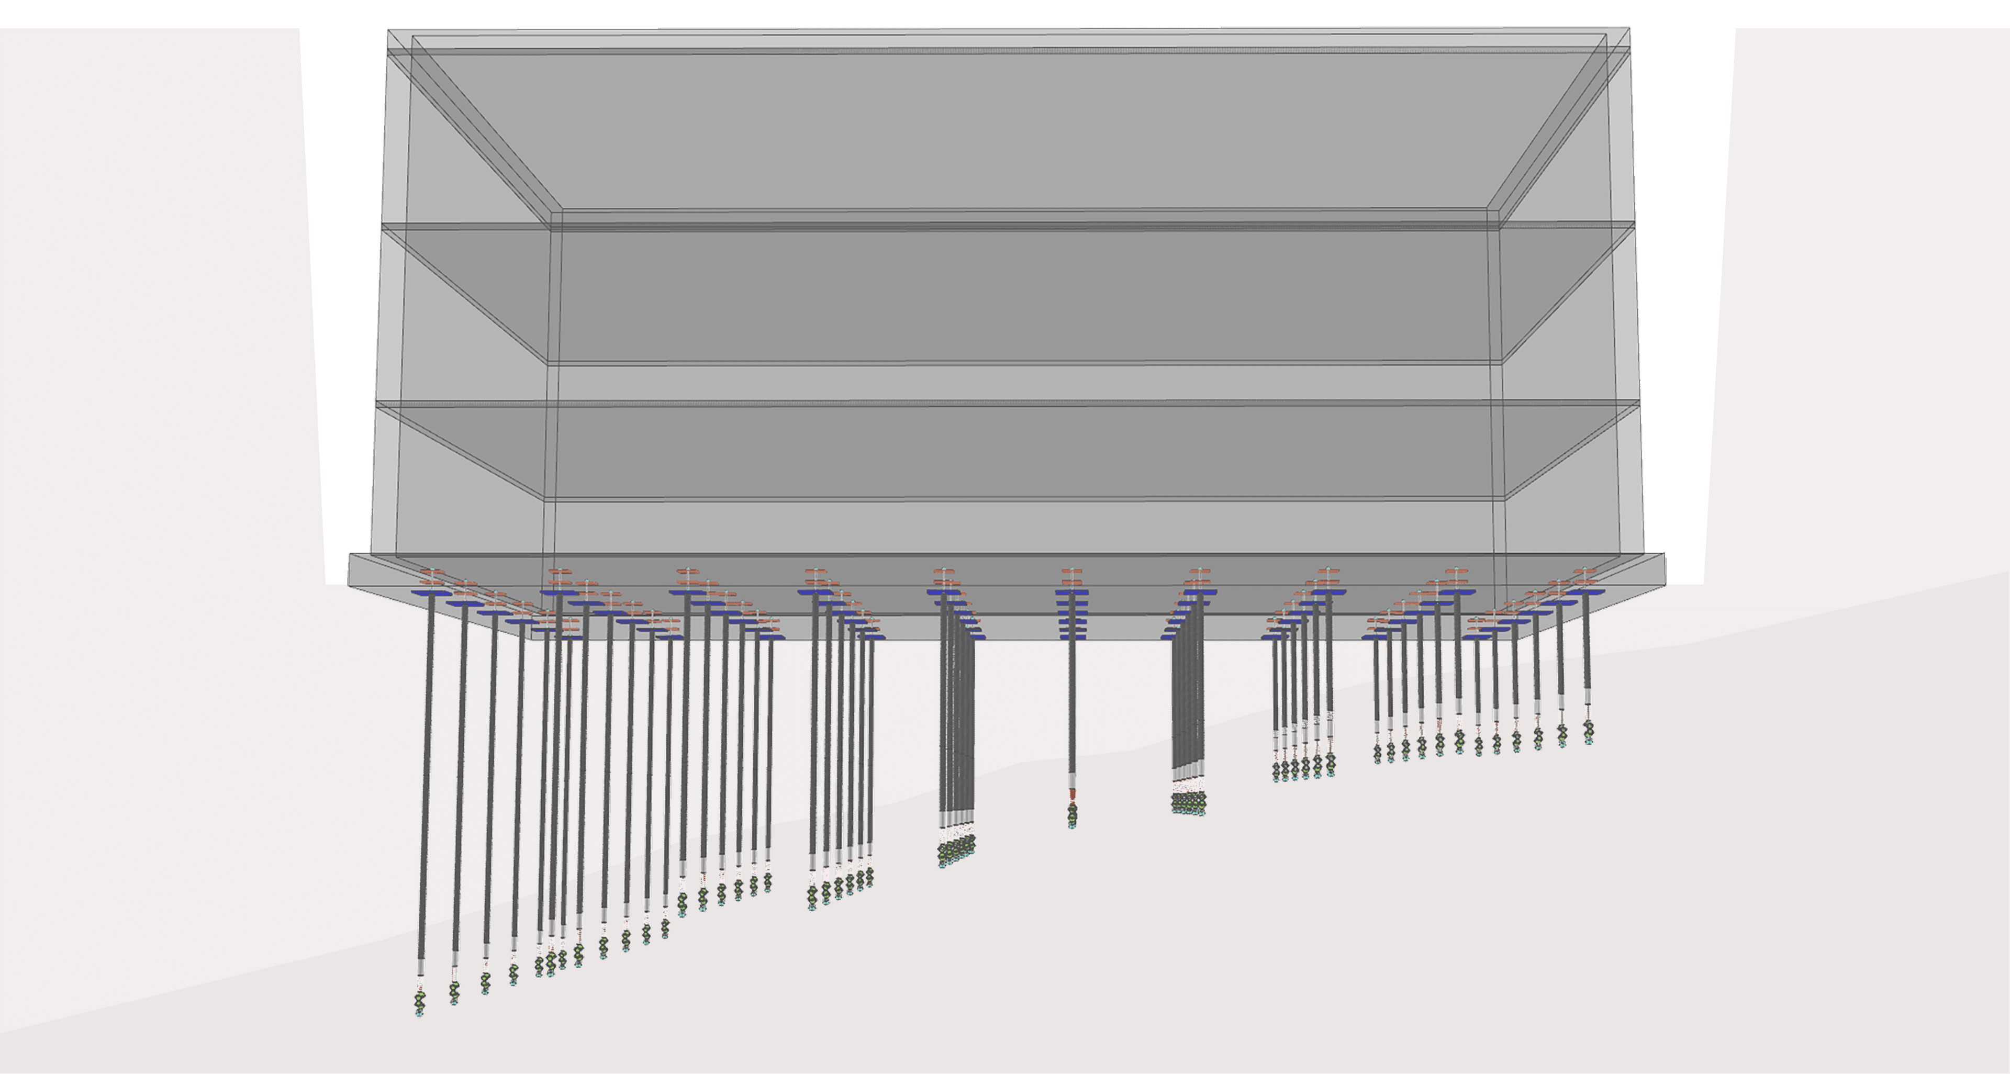Click the top blue plate above the center rod
Screen dimensions: 2010x1074
click(1071, 593)
